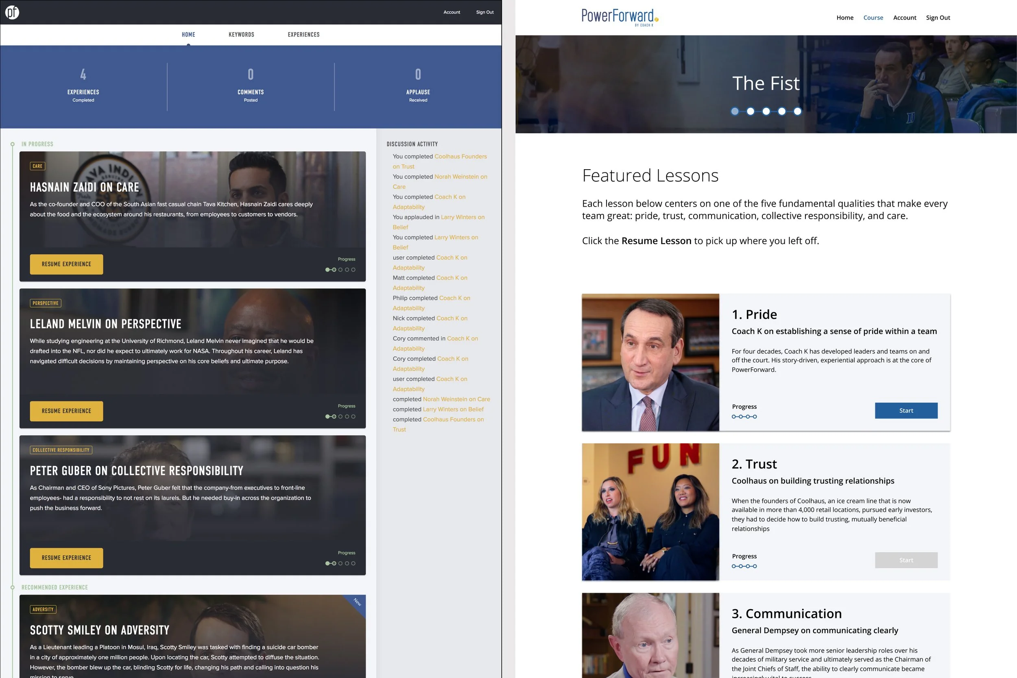Click progress dots on Leland Melvin card
This screenshot has height=678, width=1017.
click(x=340, y=416)
